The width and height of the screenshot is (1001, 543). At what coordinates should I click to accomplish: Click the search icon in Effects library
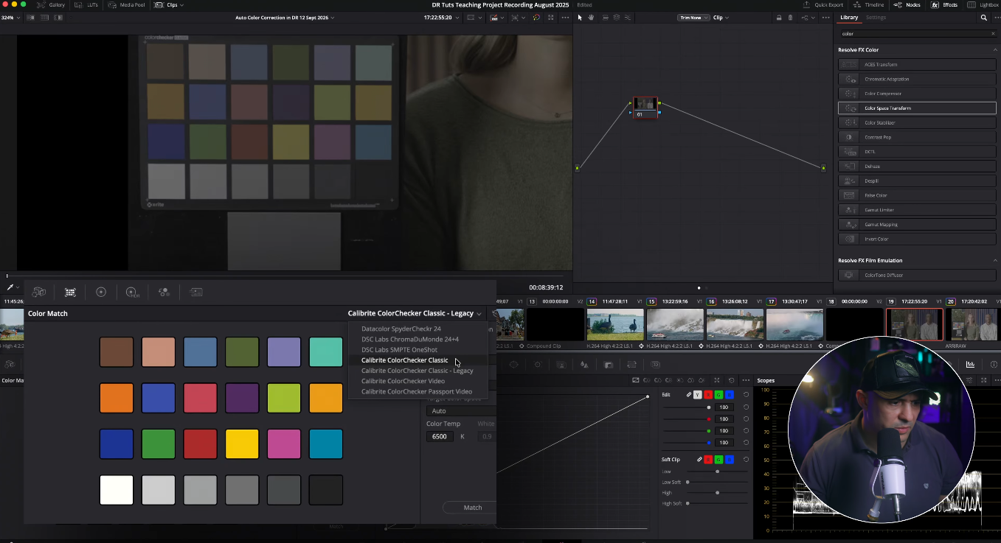(x=983, y=17)
